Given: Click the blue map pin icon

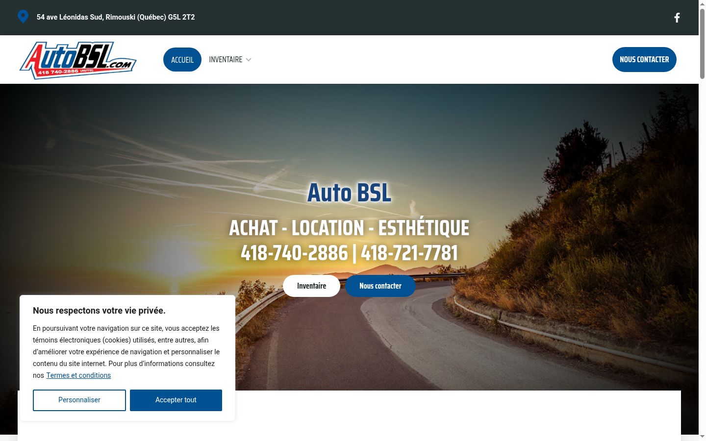Looking at the screenshot, I should tap(23, 17).
